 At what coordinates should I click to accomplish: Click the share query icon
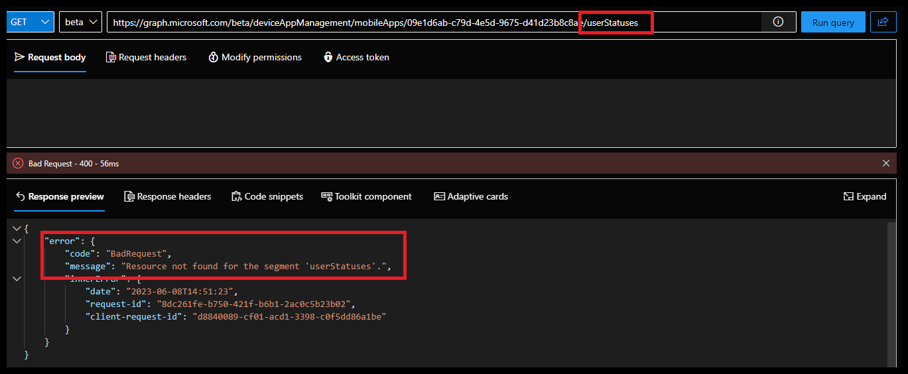(x=883, y=22)
